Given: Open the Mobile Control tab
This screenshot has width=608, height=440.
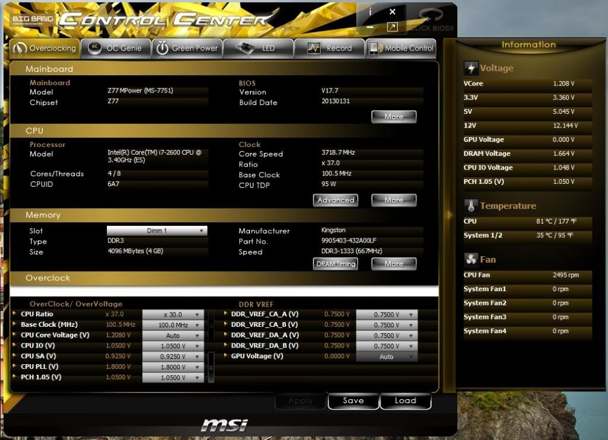Looking at the screenshot, I should (x=401, y=49).
